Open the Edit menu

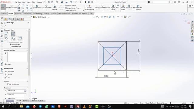pos(19,2)
